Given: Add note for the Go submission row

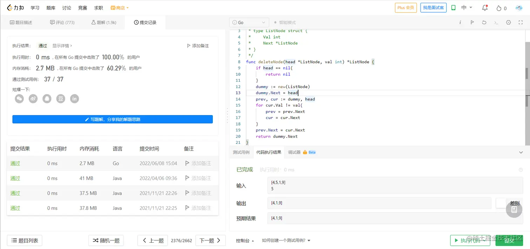Looking at the screenshot, I should [198, 163].
